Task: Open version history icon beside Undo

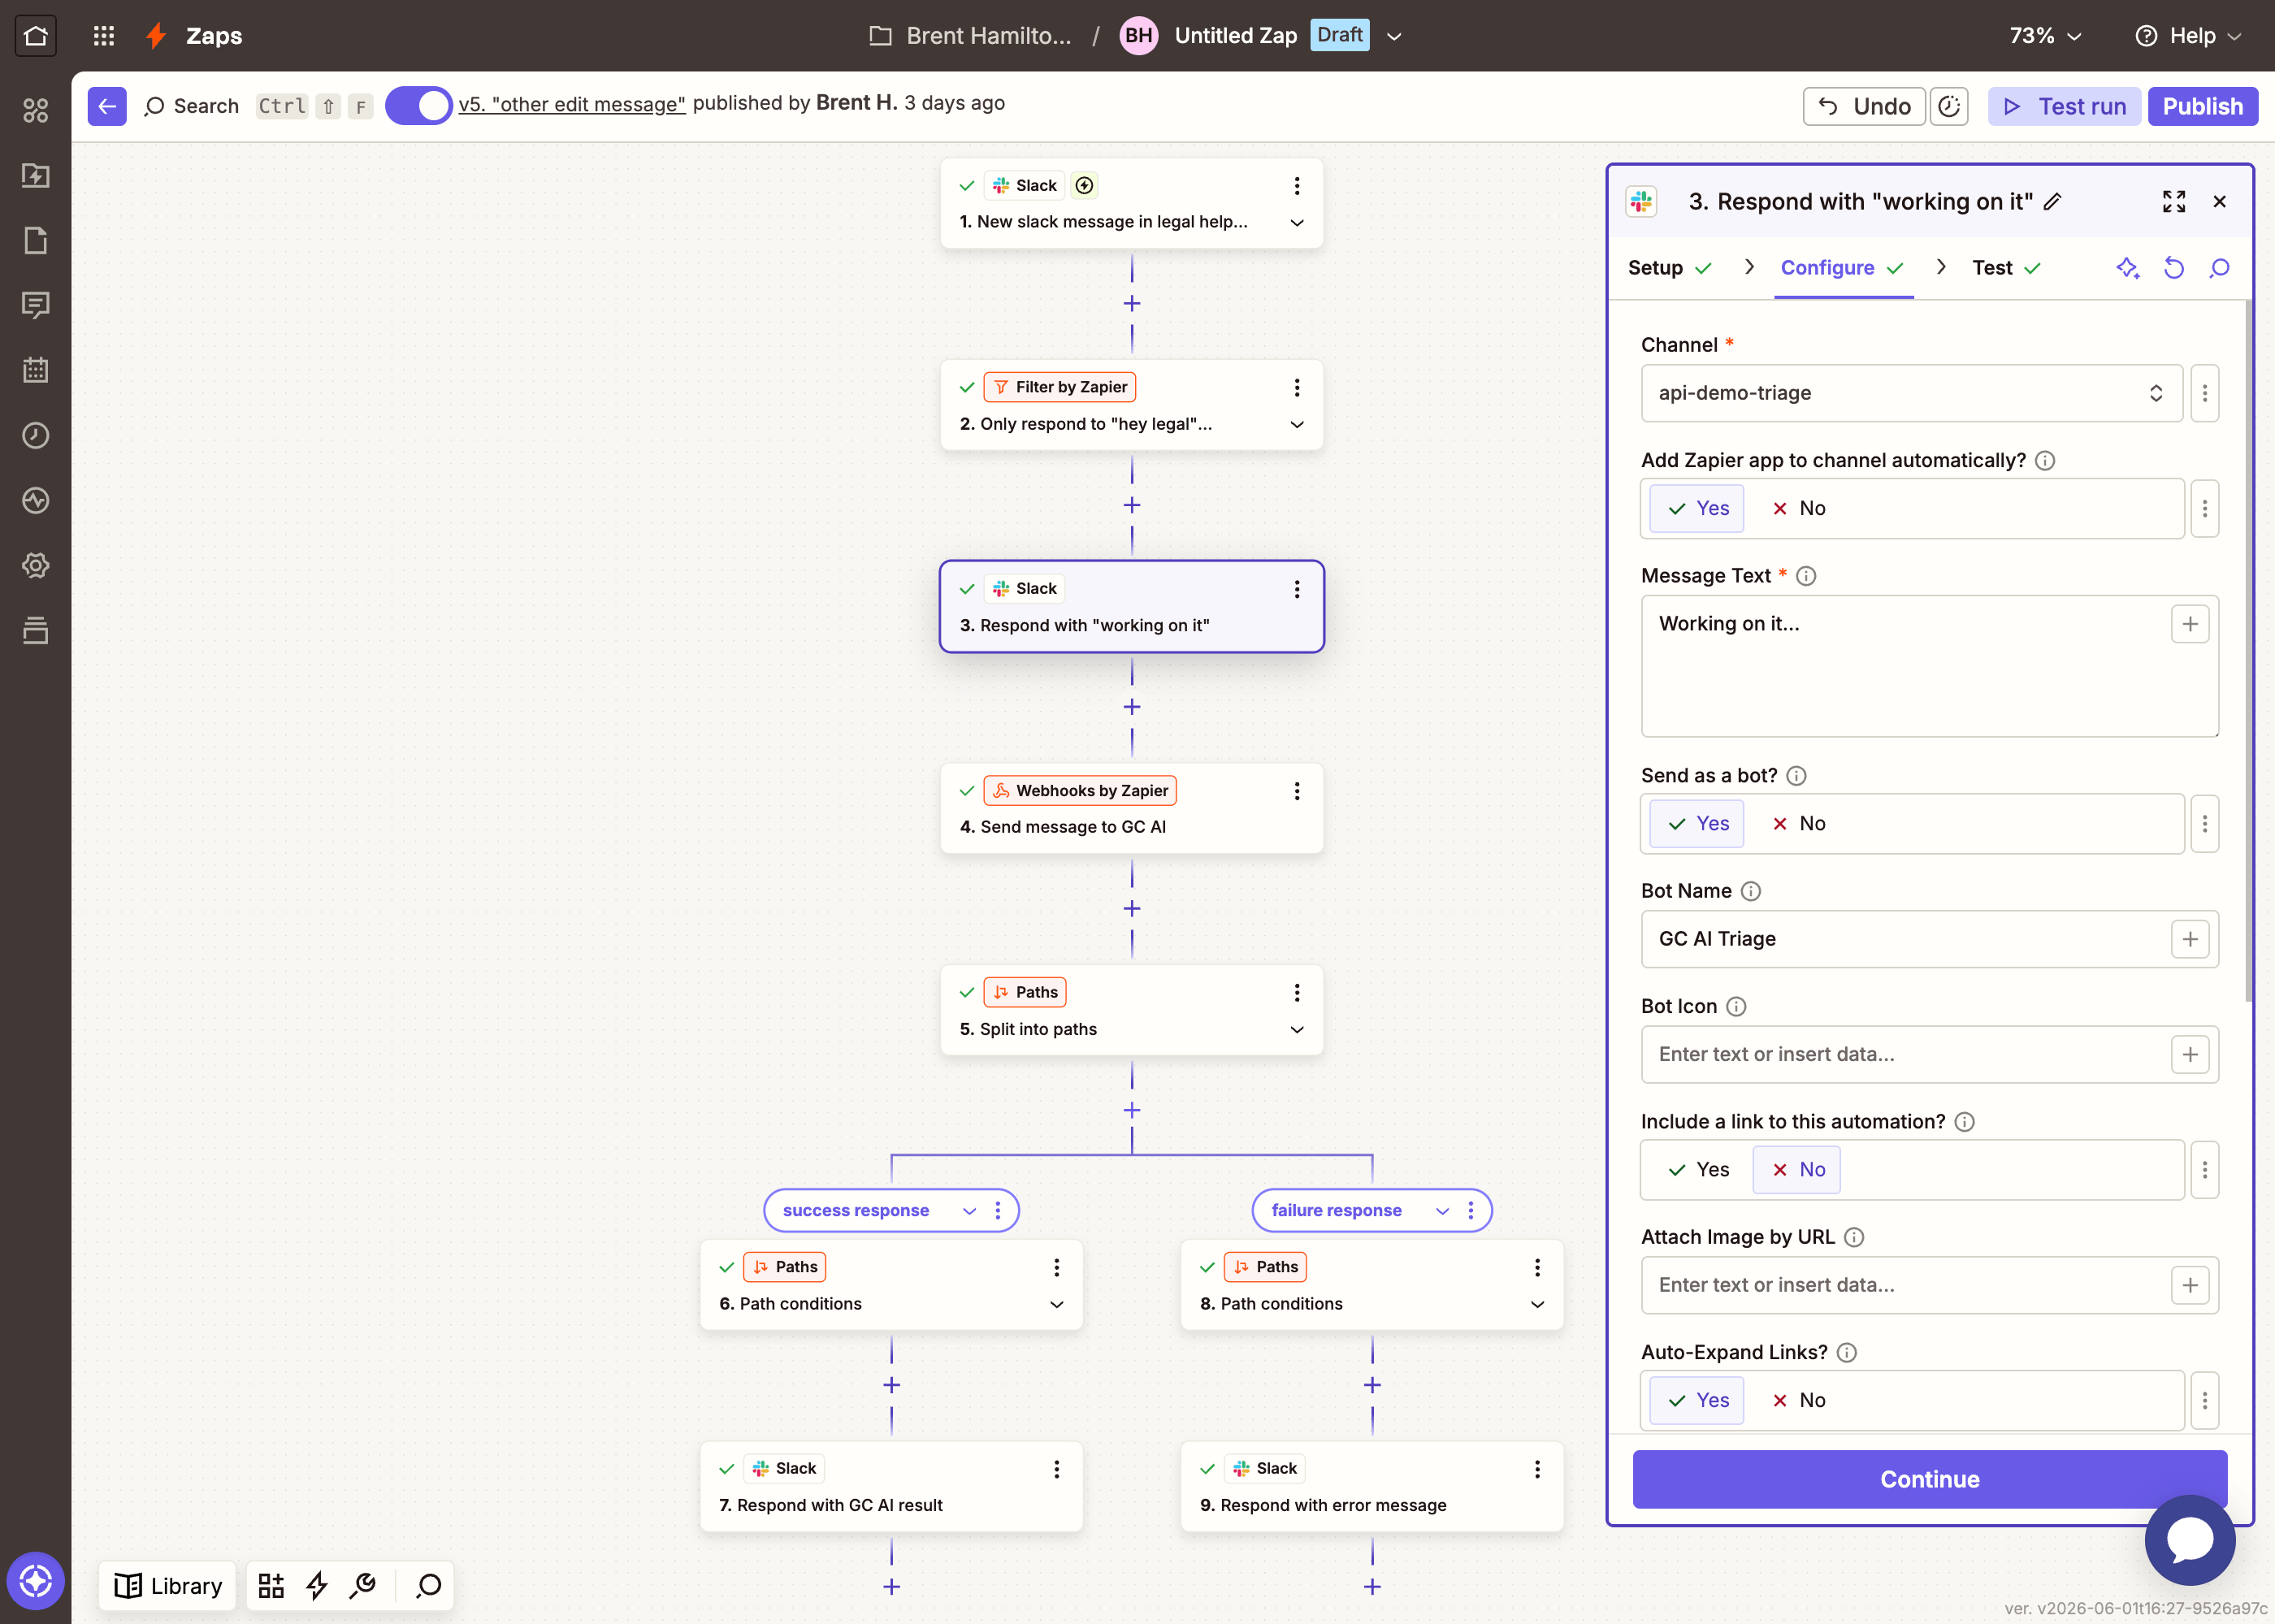Action: tap(1949, 106)
